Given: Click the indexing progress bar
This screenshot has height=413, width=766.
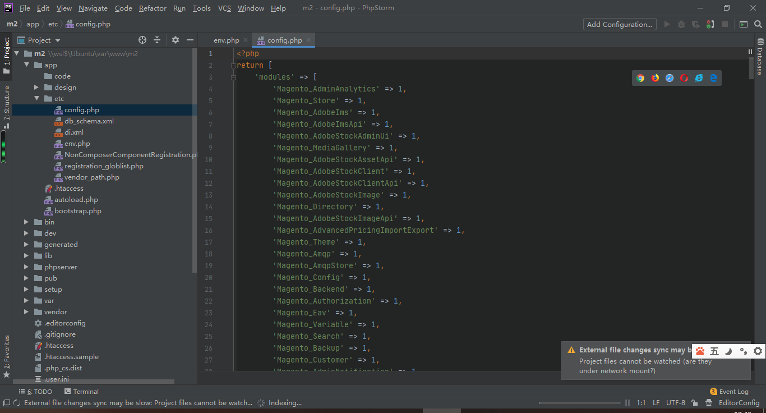Looking at the screenshot, I should (x=580, y=402).
